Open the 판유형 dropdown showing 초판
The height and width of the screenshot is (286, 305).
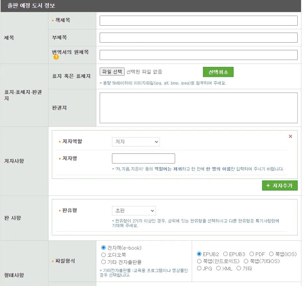(134, 210)
